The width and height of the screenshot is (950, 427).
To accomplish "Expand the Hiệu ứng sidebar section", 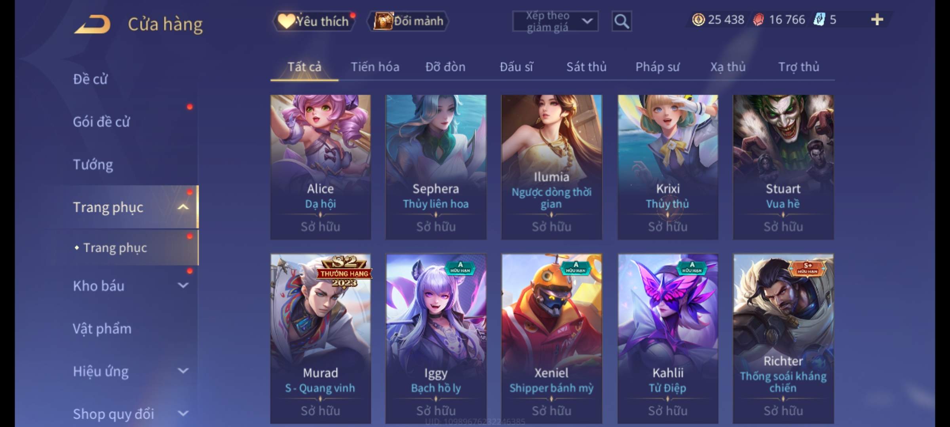I will (x=183, y=371).
